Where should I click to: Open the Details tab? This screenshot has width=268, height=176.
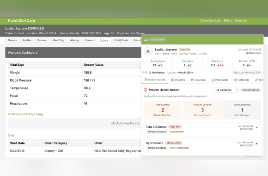(x=12, y=40)
